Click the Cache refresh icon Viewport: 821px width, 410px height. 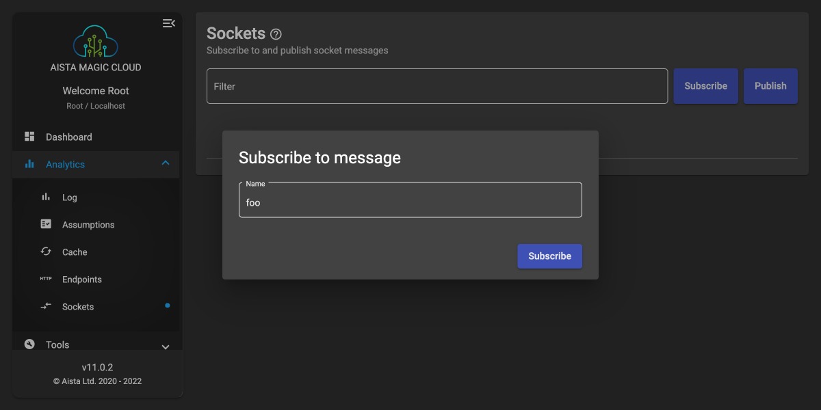click(46, 251)
